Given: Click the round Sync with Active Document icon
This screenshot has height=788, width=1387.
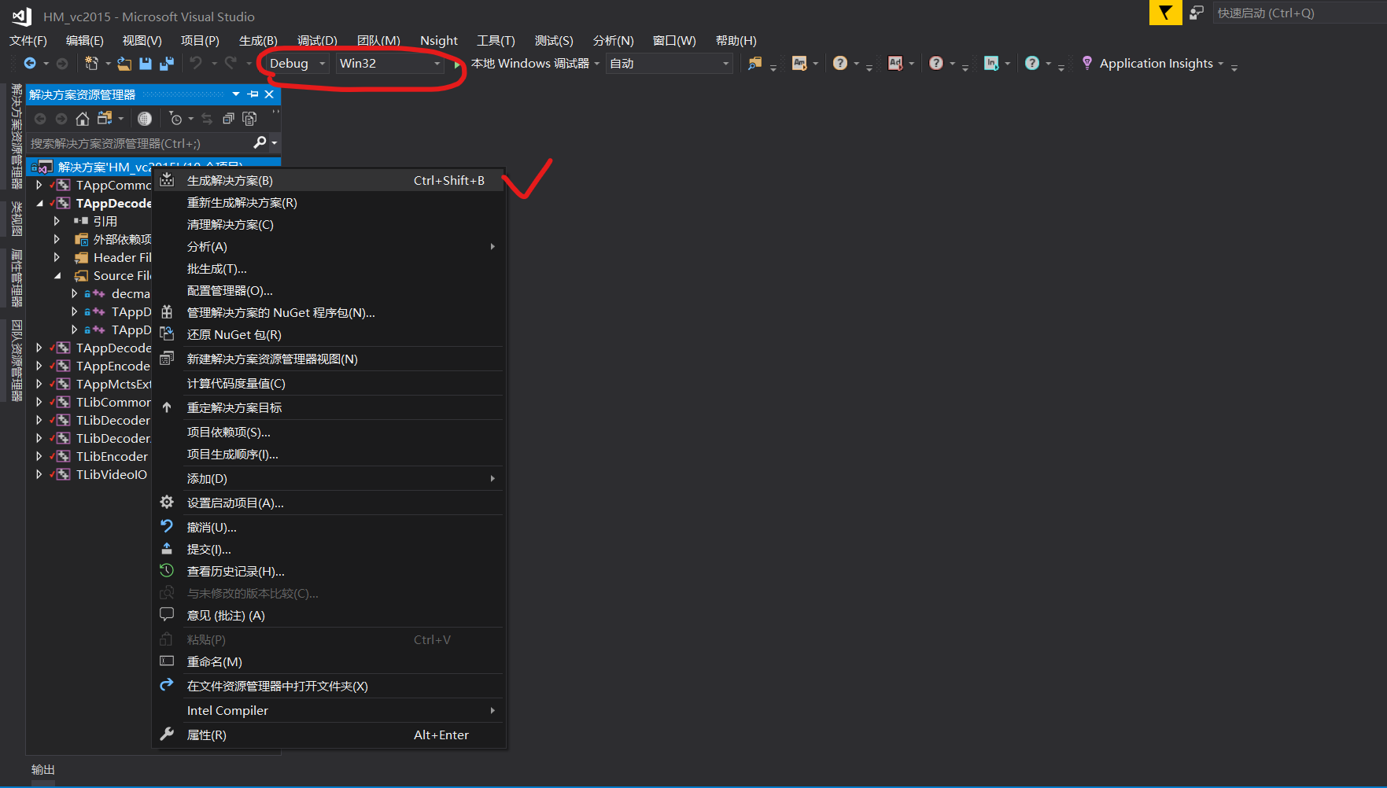Looking at the screenshot, I should click(145, 119).
